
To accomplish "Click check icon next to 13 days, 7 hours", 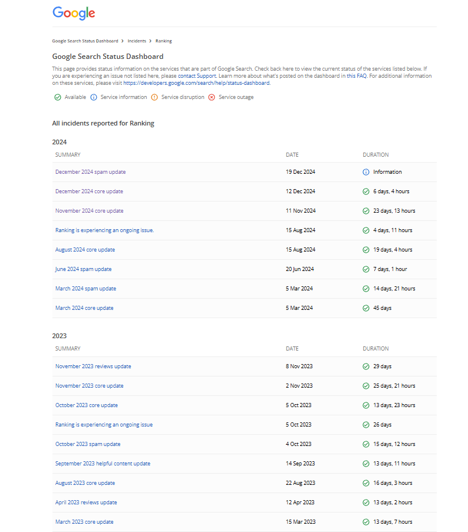I will pyautogui.click(x=366, y=522).
